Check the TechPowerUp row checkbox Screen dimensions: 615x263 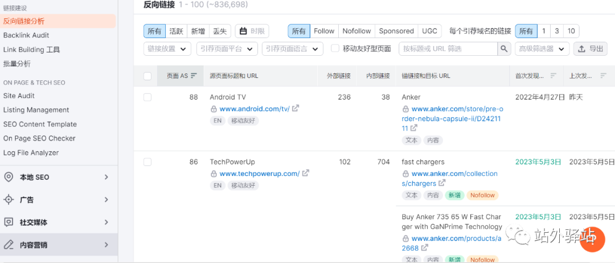(x=147, y=162)
